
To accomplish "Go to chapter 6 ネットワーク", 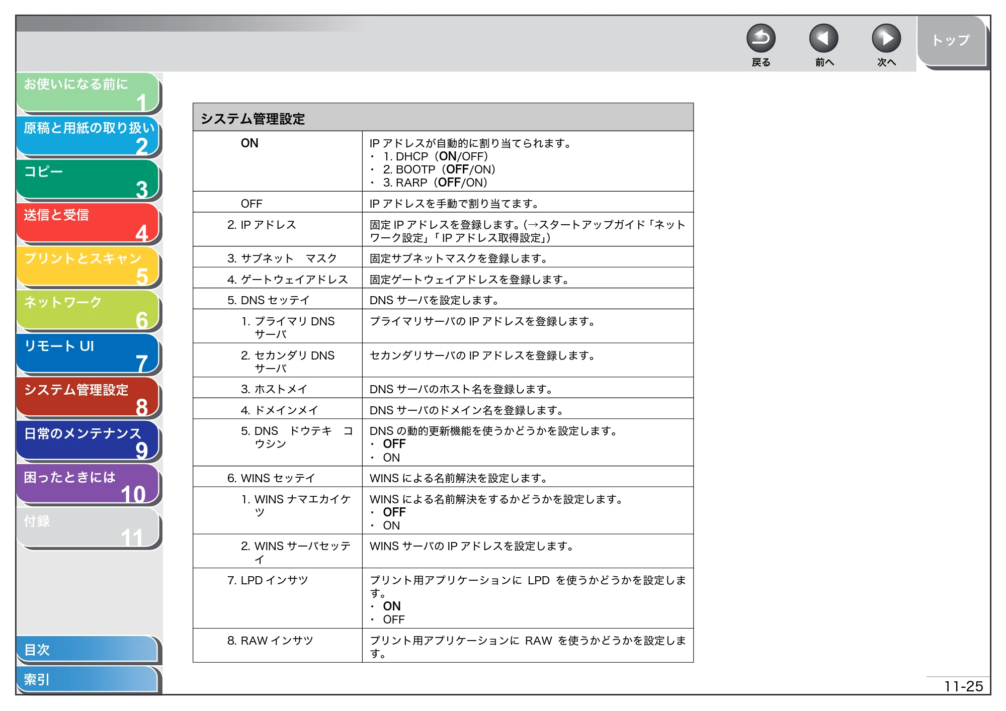I will (x=88, y=310).
